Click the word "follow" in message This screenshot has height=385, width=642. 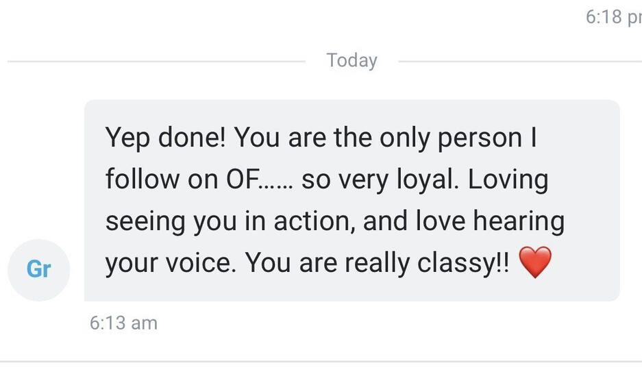click(140, 179)
